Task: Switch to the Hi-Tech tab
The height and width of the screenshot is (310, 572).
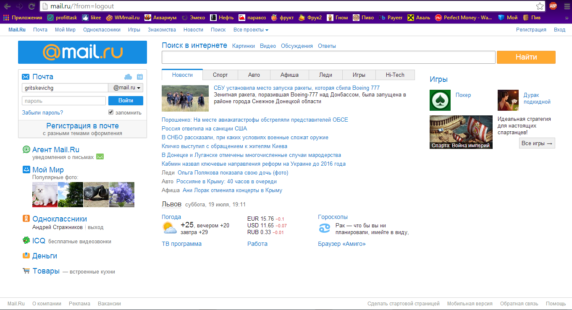Action: 395,75
